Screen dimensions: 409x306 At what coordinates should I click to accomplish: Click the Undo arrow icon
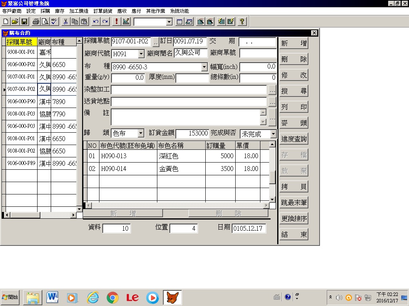click(x=96, y=22)
